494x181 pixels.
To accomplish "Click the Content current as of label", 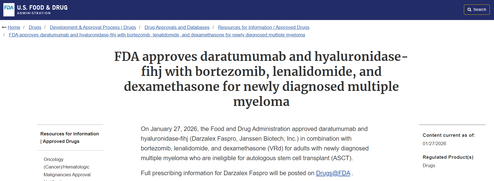I will [449, 135].
